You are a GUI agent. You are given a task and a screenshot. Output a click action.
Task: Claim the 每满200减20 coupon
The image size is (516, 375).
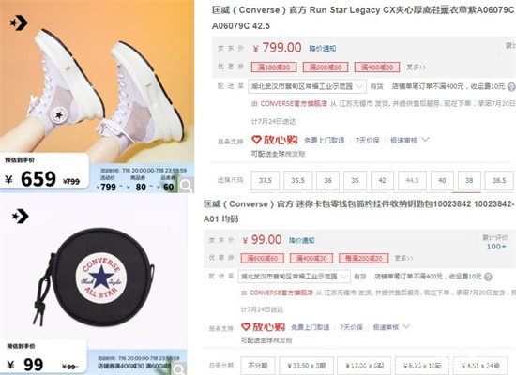click(364, 258)
